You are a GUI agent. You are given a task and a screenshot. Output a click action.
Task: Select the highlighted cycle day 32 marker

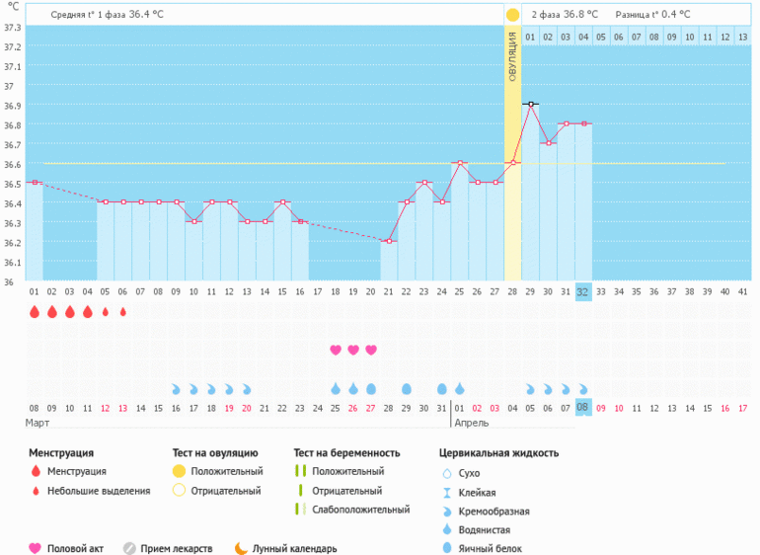click(x=582, y=292)
